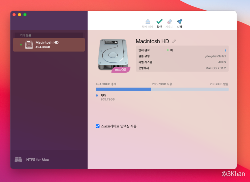
Task: Click the 288.6GB 없음 label
Action: click(219, 84)
